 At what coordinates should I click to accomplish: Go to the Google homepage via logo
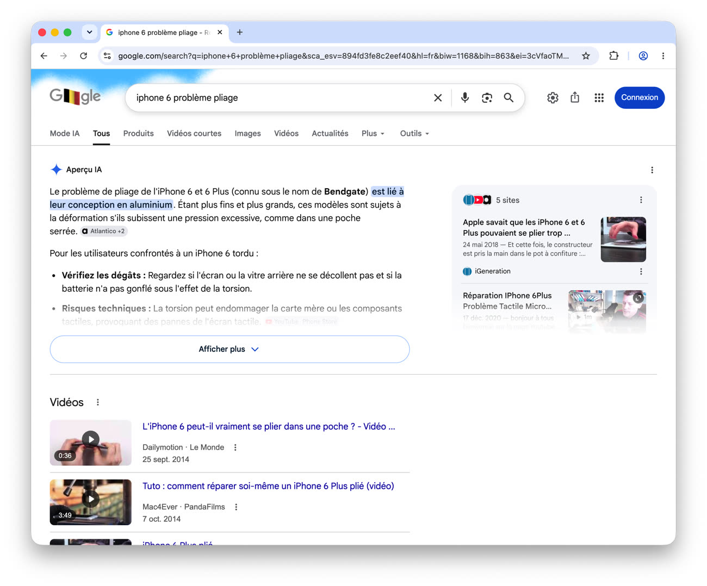pyautogui.click(x=75, y=97)
